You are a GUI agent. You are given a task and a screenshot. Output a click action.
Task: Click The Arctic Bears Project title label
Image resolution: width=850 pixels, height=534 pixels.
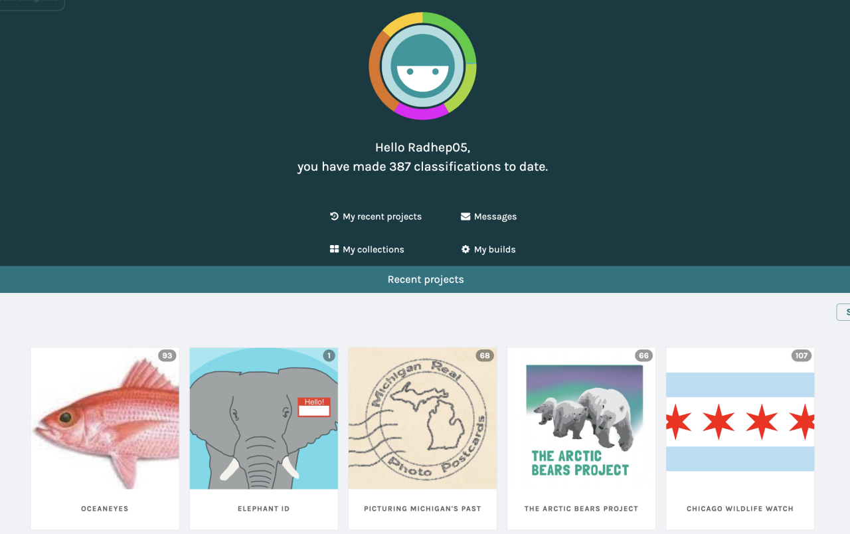tap(581, 509)
